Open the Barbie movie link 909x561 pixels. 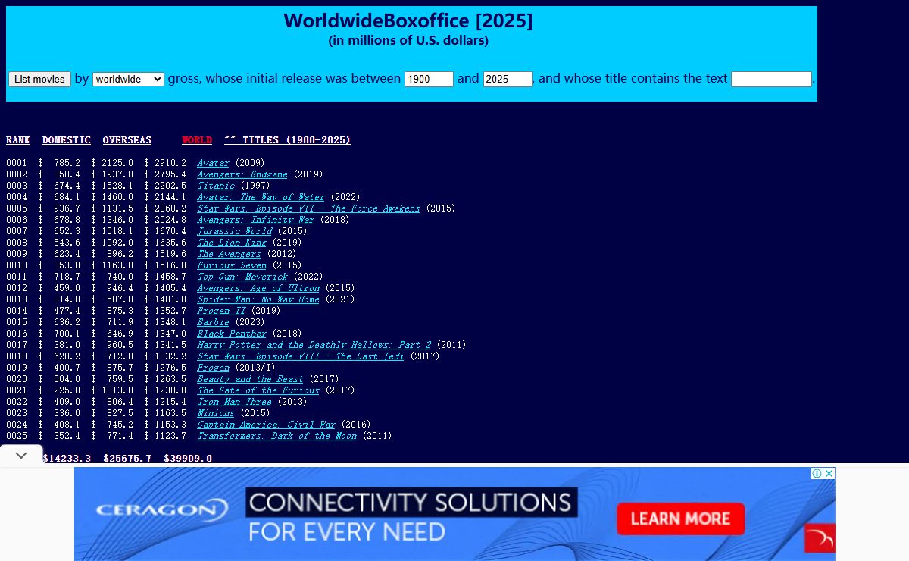[213, 322]
